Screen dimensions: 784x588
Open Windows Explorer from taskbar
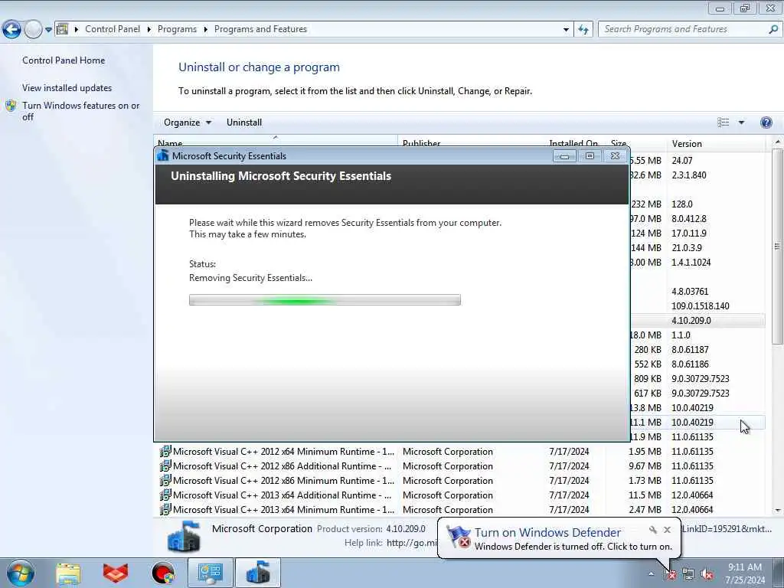[68, 573]
